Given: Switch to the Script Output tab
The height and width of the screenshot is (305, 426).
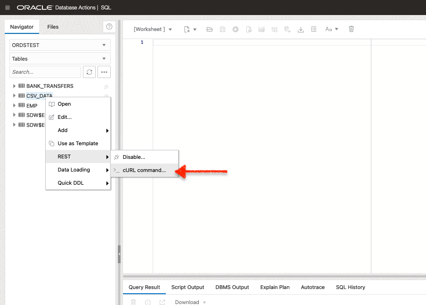Looking at the screenshot, I should (x=188, y=287).
